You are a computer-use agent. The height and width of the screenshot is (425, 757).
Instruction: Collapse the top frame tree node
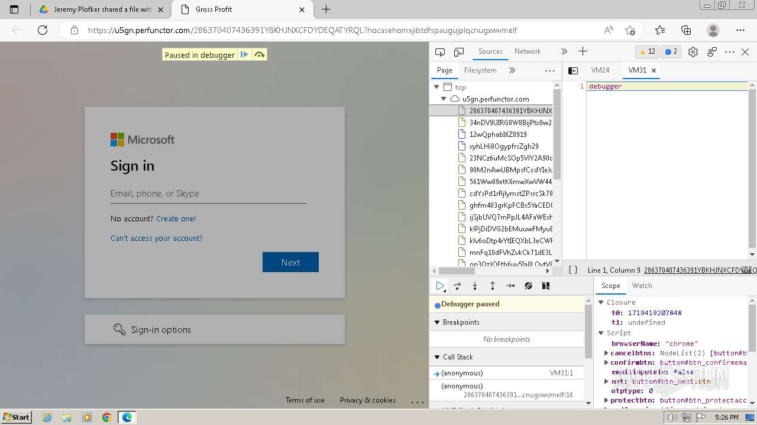(x=436, y=87)
